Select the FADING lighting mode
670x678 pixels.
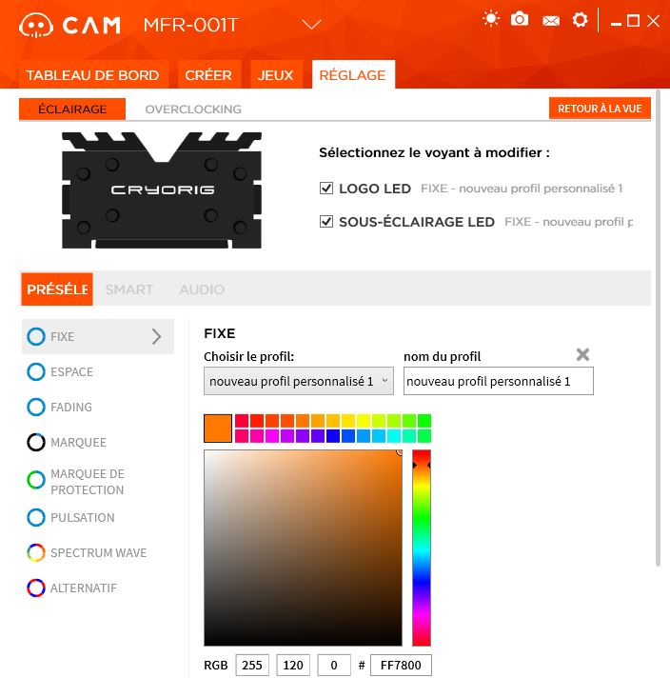tap(98, 407)
